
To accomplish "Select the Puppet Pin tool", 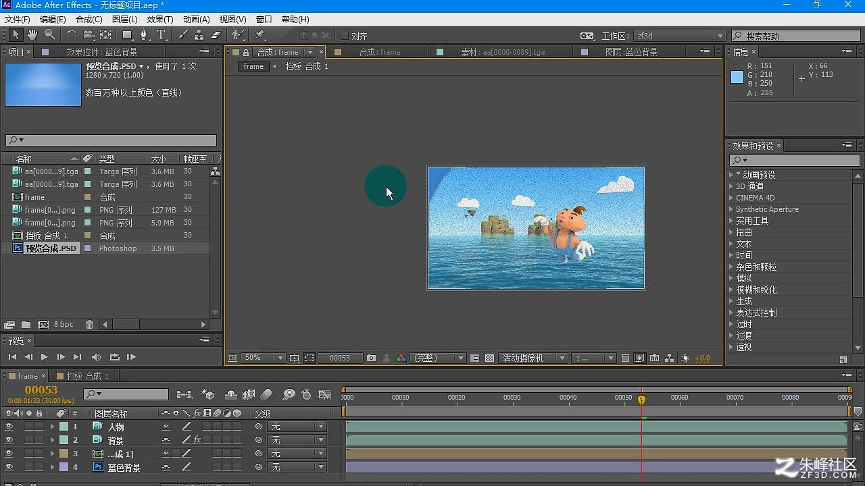I will pyautogui.click(x=260, y=35).
